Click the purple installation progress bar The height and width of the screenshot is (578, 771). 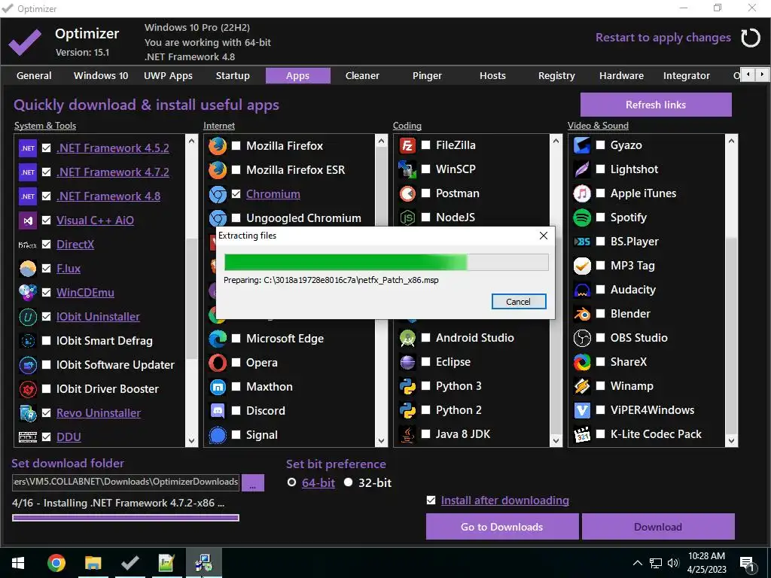(126, 518)
